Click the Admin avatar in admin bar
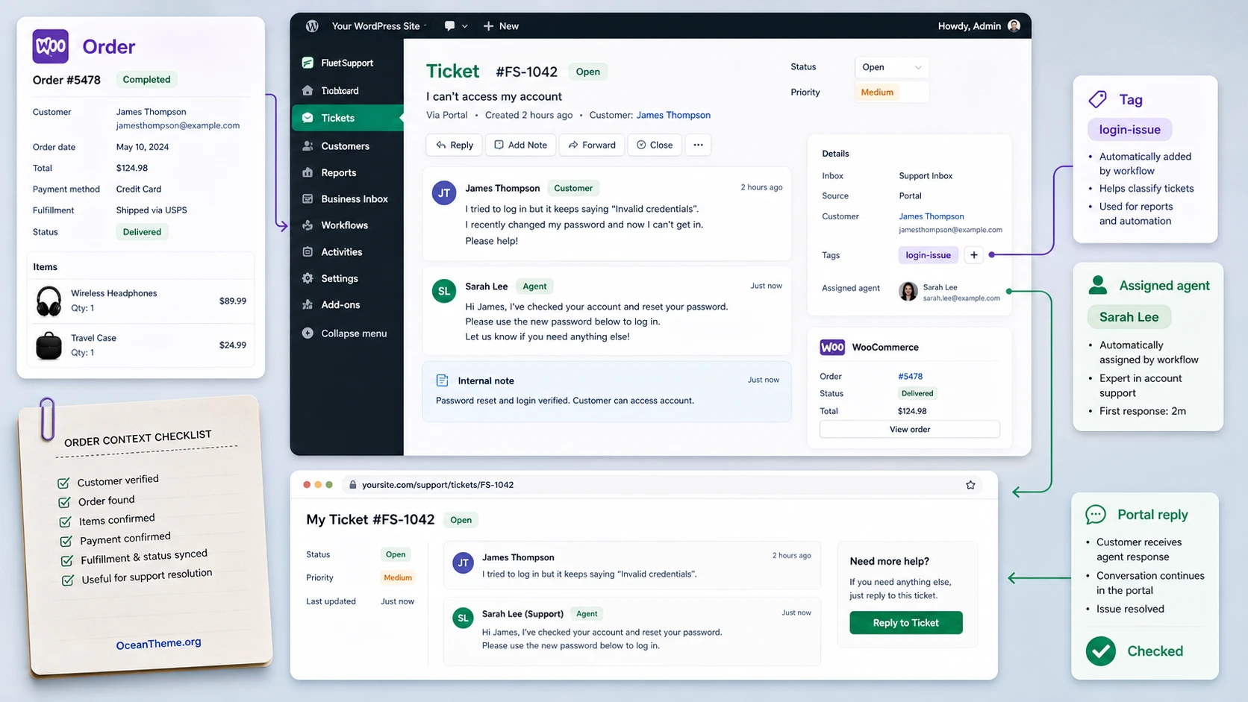Viewport: 1248px width, 702px height. 1014,26
